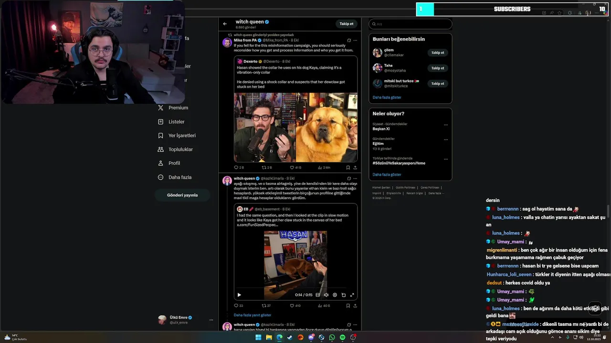Reply to the post with 2 B replies
611x343 pixels.
[x=239, y=168]
